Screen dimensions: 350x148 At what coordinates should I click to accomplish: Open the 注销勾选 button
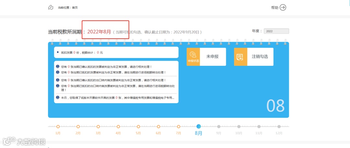(x=260, y=57)
